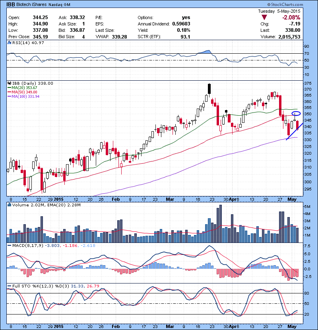Click the blue dash before Full STO label
This screenshot has width=318, height=330.
click(9, 286)
